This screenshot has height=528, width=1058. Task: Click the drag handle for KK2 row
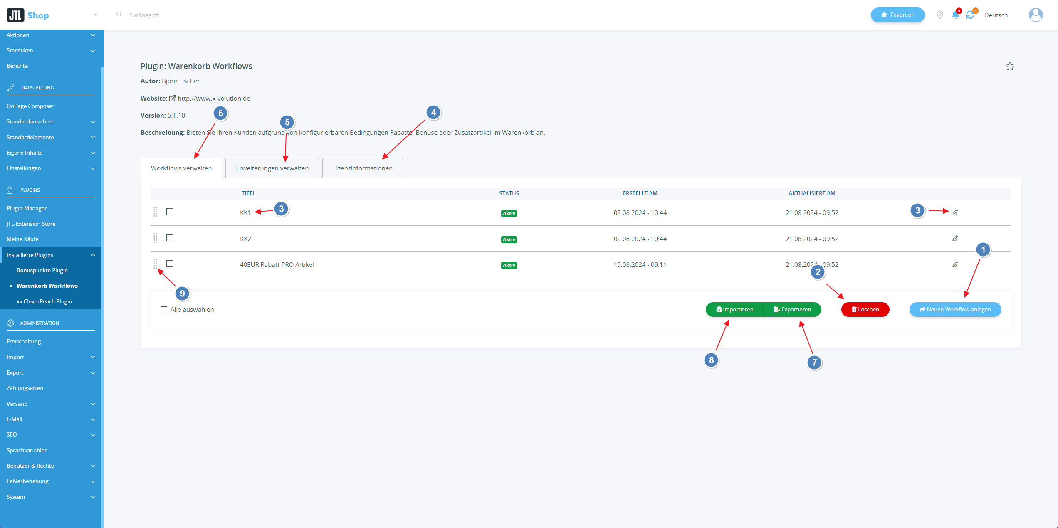(x=155, y=238)
